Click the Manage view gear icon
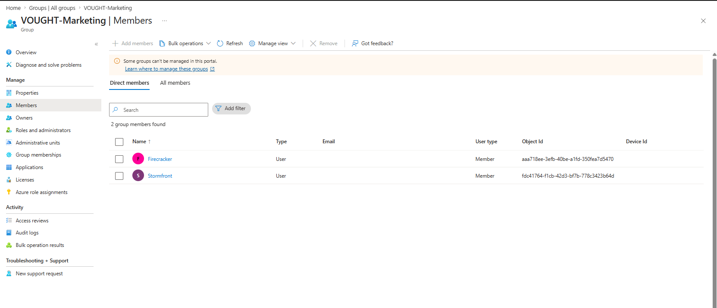The height and width of the screenshot is (308, 717). (x=252, y=43)
